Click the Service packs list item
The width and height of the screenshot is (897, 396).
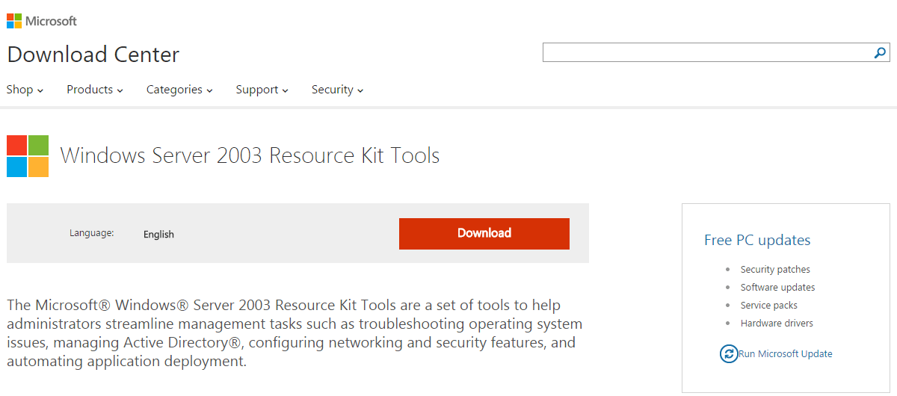pyautogui.click(x=768, y=306)
